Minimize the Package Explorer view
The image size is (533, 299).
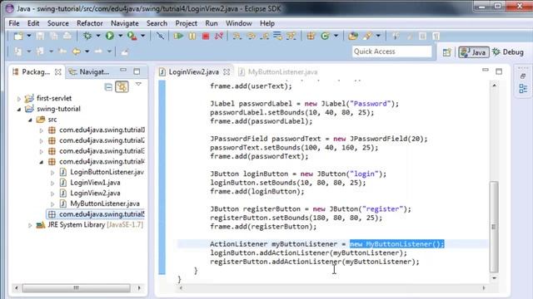point(123,70)
